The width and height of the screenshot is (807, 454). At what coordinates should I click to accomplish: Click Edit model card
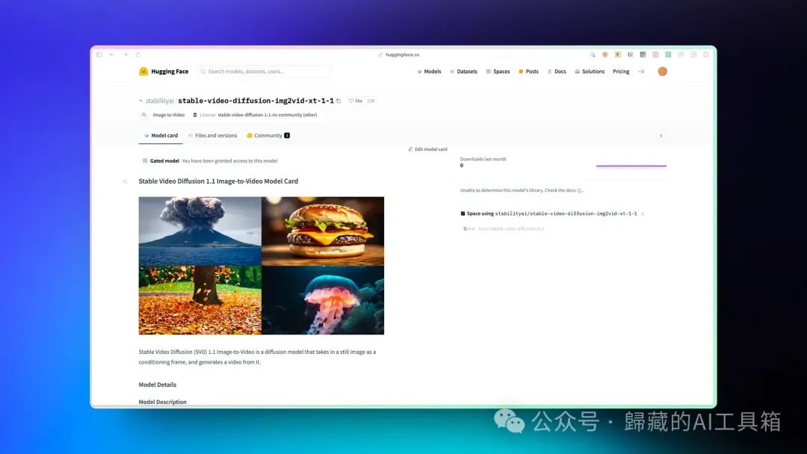coord(427,149)
